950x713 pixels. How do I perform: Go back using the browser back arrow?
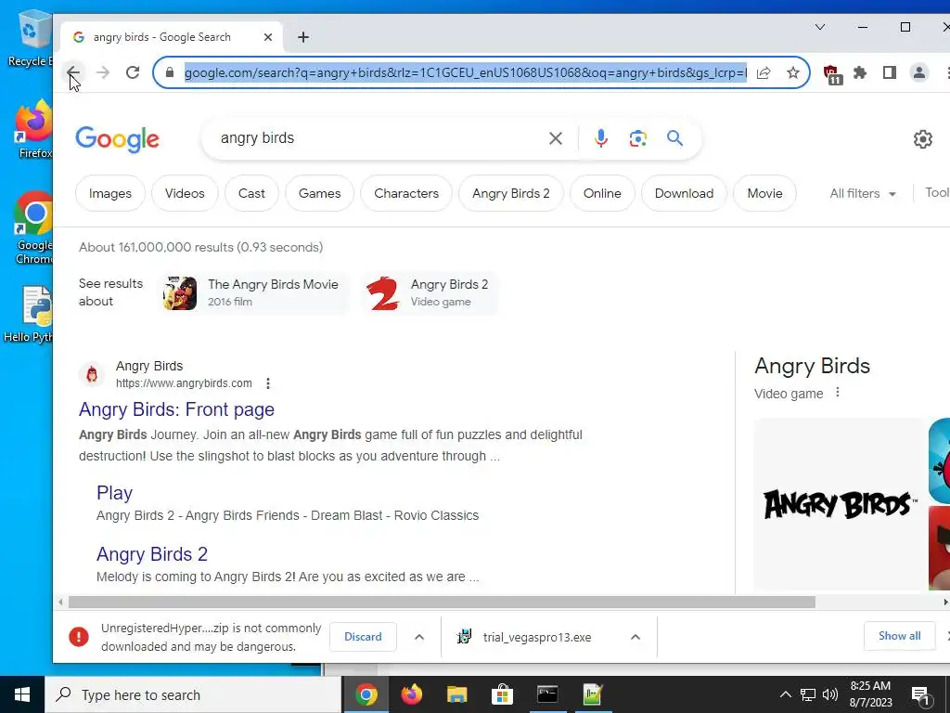pyautogui.click(x=73, y=72)
